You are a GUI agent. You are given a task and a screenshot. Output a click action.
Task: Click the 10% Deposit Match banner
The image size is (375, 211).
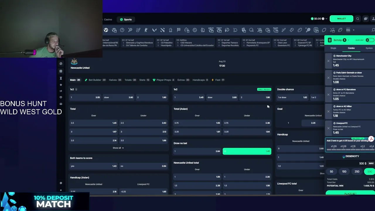[x=45, y=201]
